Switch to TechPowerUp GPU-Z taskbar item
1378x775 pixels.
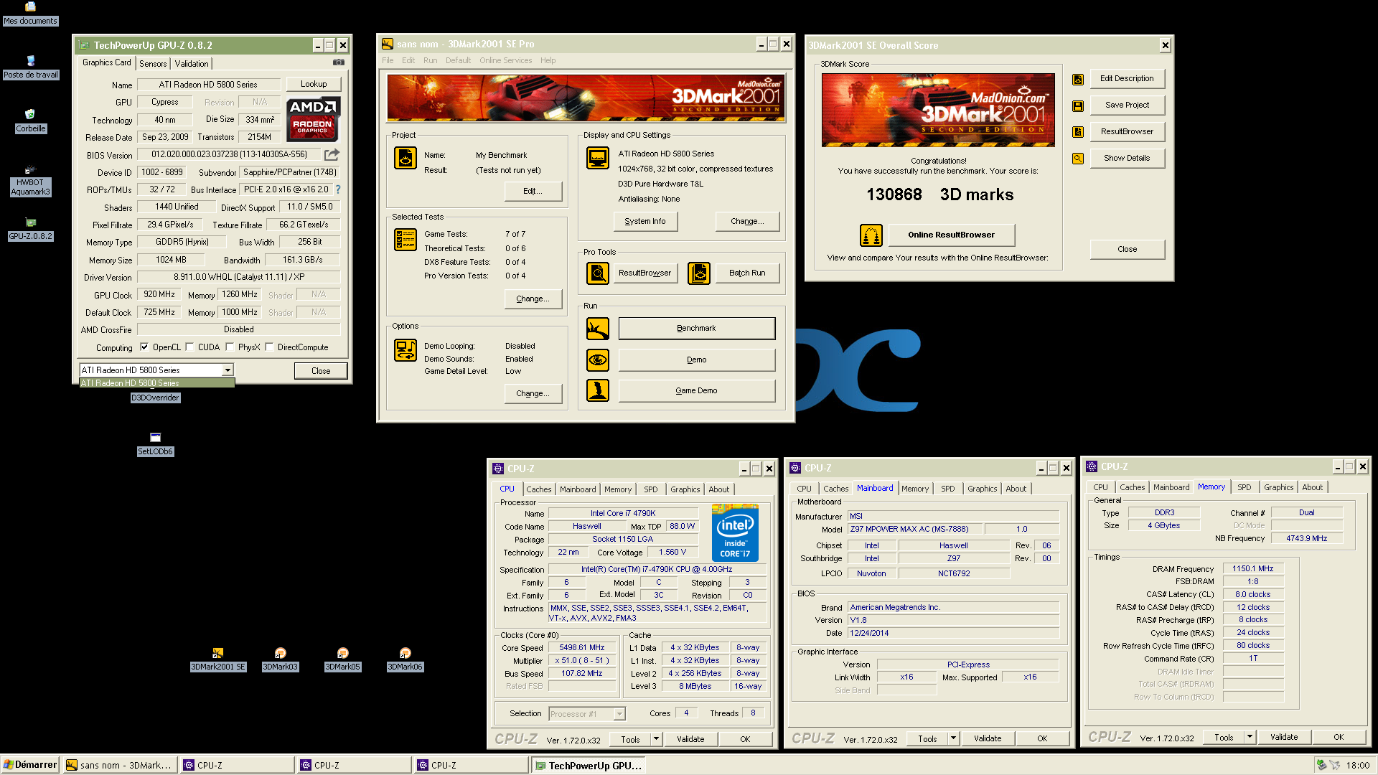click(x=589, y=766)
